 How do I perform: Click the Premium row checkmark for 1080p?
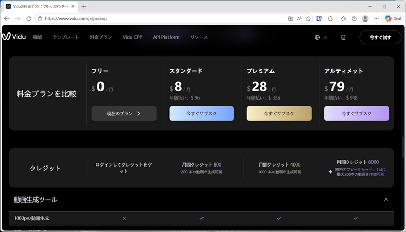point(279,218)
